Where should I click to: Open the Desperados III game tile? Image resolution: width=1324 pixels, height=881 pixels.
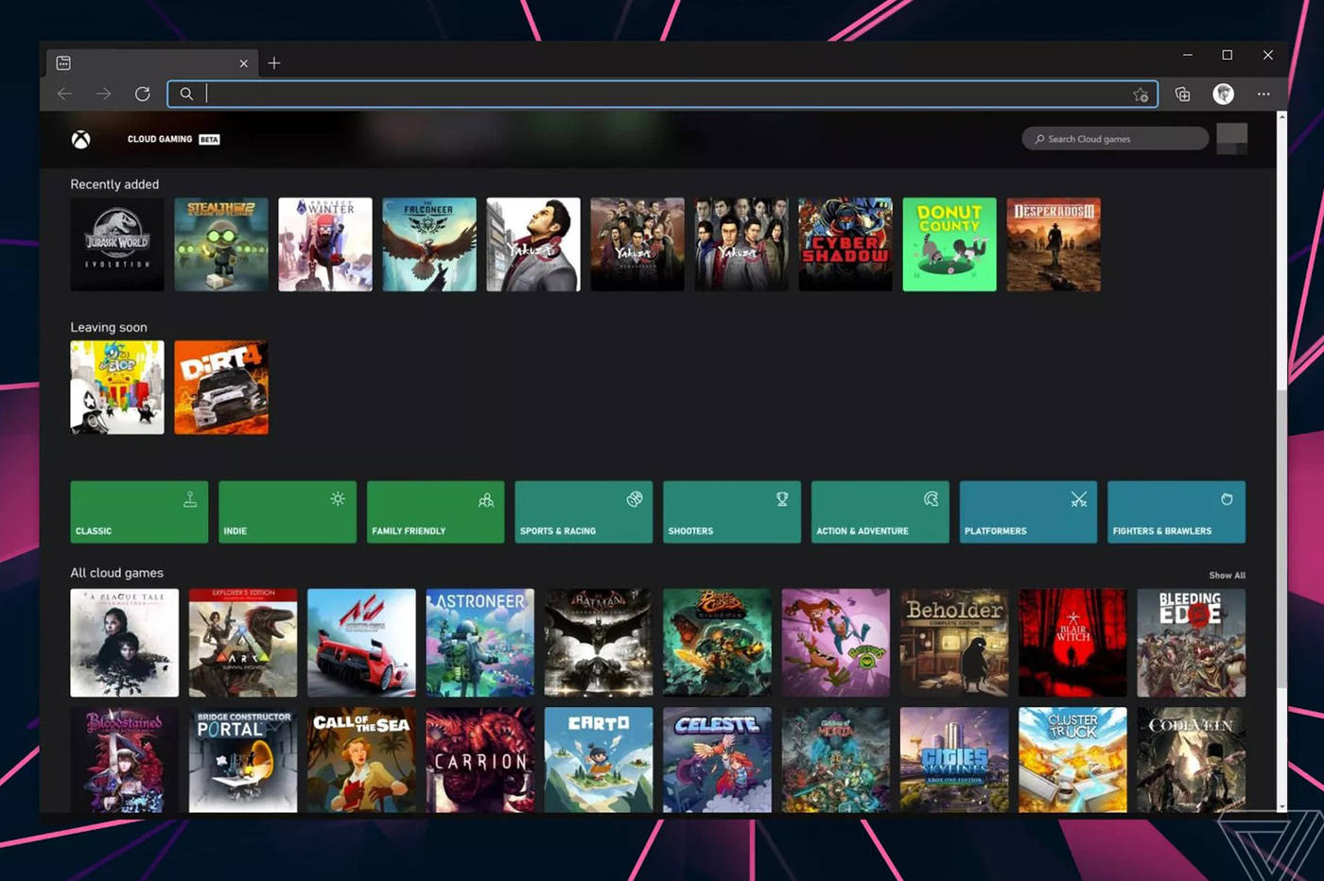click(1054, 244)
